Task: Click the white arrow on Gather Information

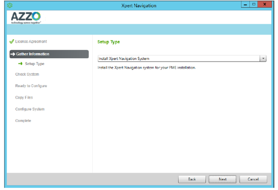Action: tap(13, 54)
